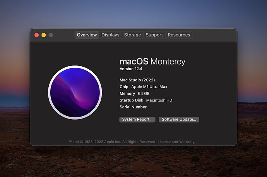Viewport: 267px width, 177px height.
Task: Click the Startup Disk label
Action: (x=131, y=100)
